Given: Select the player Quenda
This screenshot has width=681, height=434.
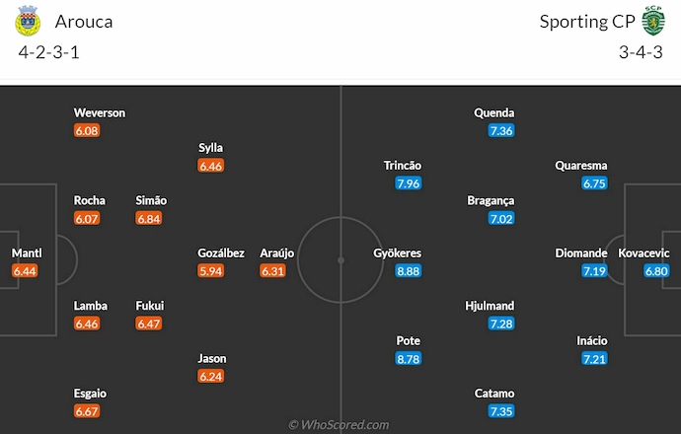Looking at the screenshot, I should [493, 113].
